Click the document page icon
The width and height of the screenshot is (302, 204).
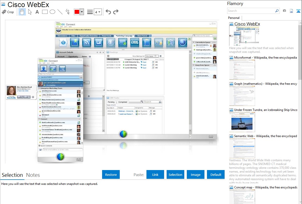coord(291,11)
